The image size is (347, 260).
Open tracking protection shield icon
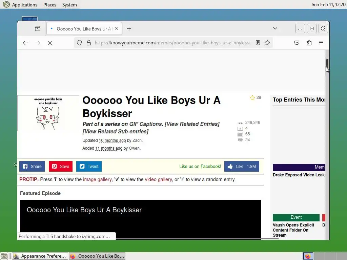(79, 43)
